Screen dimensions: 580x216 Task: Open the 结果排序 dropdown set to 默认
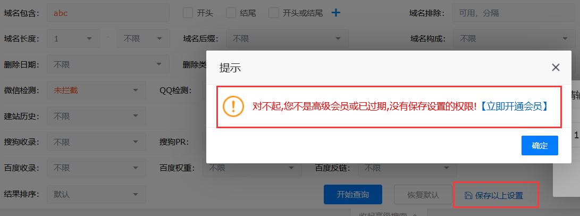click(x=96, y=194)
